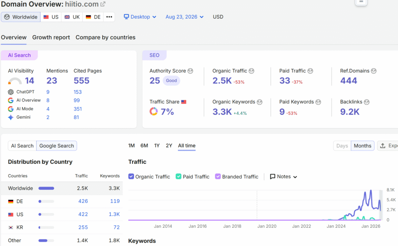
Task: Click the Backlinks value 9.2K
Action: point(350,112)
